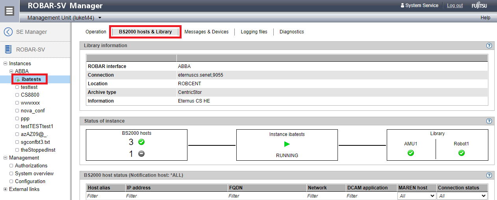The width and height of the screenshot is (497, 200).
Task: Switch to the Operation tab
Action: pos(96,32)
